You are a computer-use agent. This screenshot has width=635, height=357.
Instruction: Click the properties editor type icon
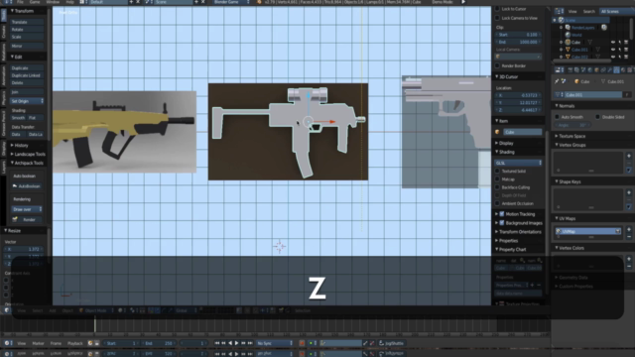tap(560, 70)
